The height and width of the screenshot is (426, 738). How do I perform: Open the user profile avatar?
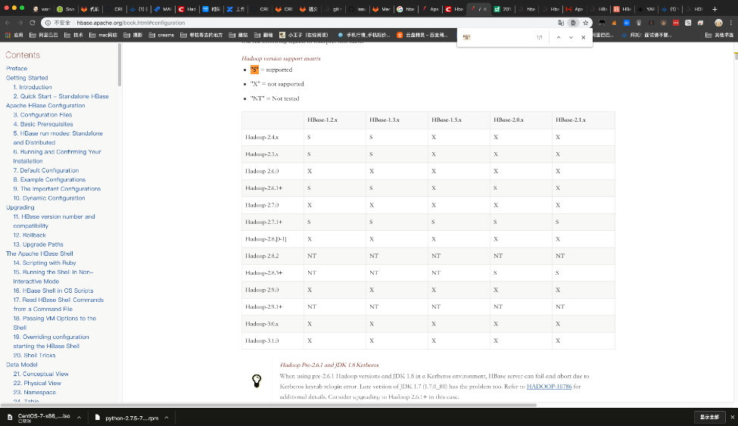tap(718, 23)
